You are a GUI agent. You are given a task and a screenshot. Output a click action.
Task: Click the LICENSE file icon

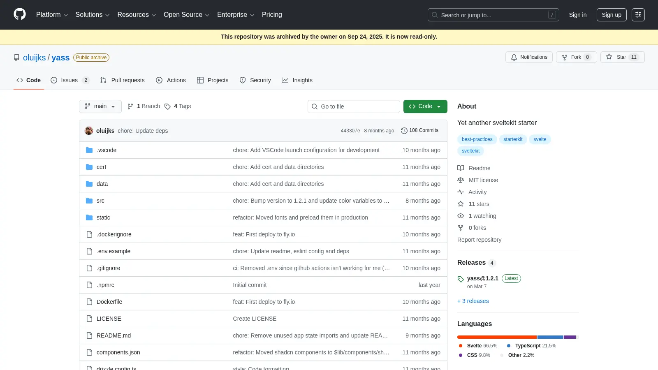pos(89,319)
